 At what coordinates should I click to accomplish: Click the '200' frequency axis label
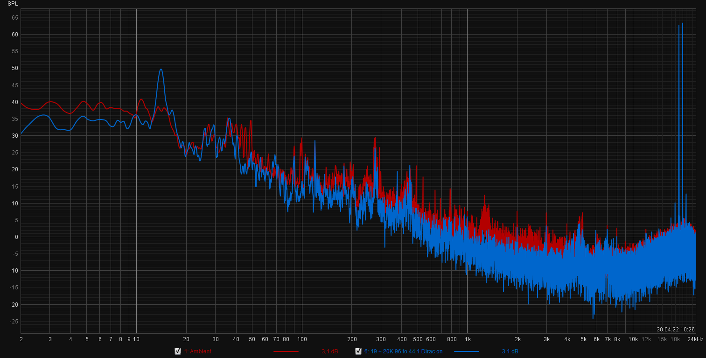352,339
